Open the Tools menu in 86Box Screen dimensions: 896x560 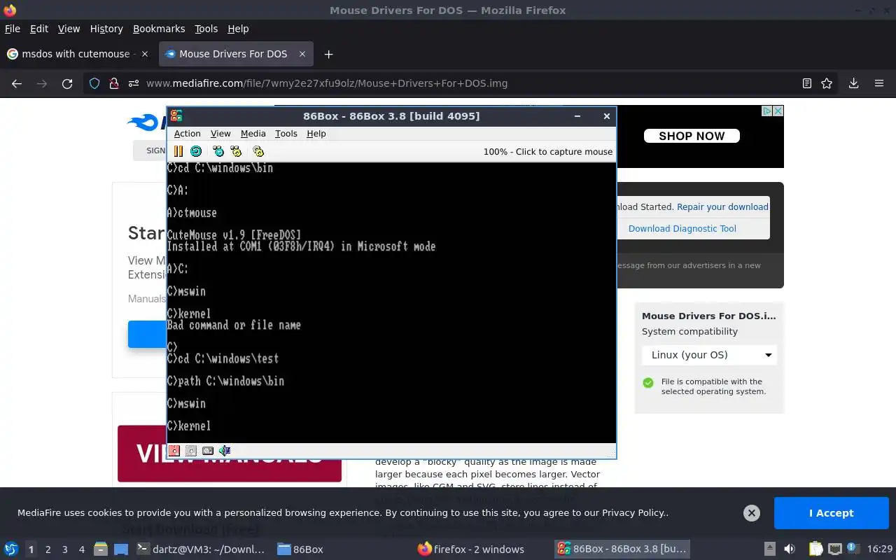pyautogui.click(x=286, y=134)
